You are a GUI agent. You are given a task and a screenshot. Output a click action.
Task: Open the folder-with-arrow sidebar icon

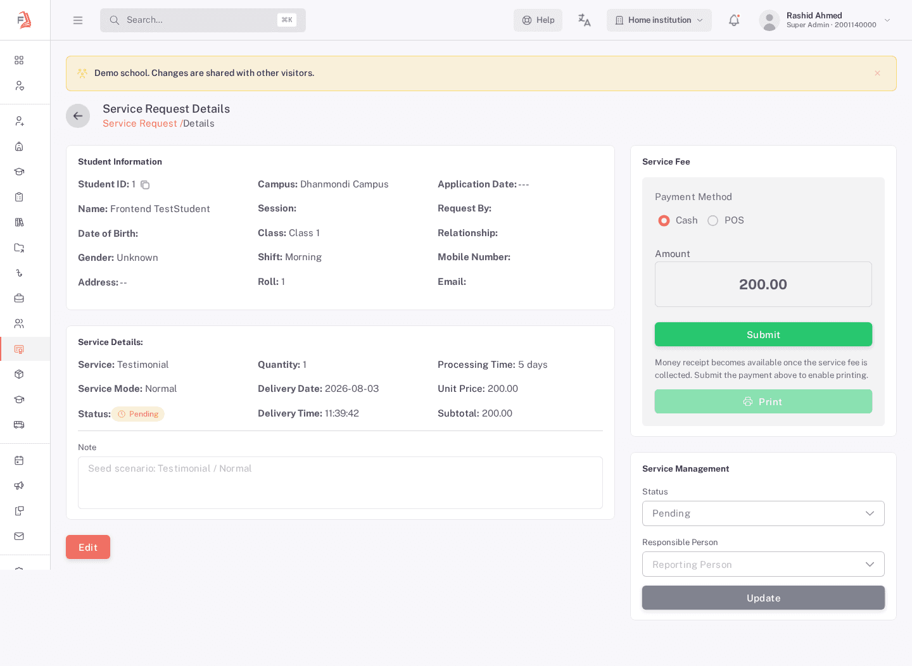19,248
